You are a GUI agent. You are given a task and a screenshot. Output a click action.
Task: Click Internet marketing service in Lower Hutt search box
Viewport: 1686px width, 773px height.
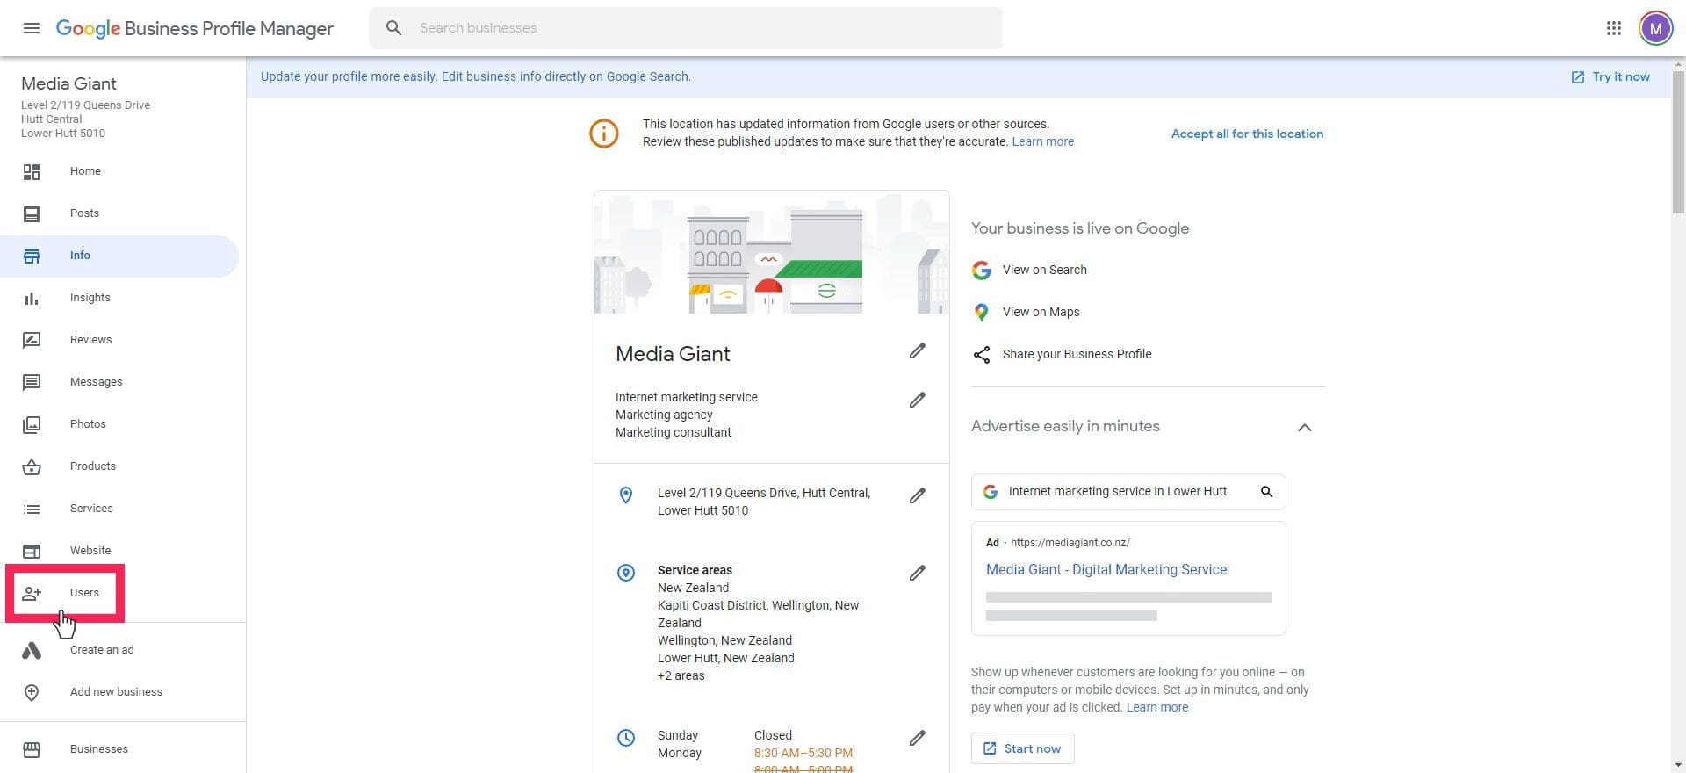click(1128, 492)
